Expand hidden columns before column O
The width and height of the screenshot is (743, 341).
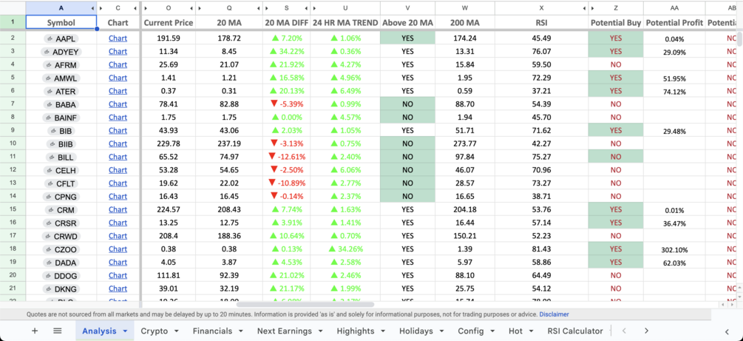pyautogui.click(x=146, y=8)
